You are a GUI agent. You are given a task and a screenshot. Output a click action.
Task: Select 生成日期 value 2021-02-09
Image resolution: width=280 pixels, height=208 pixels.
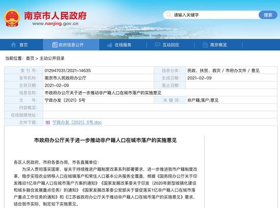200,78
